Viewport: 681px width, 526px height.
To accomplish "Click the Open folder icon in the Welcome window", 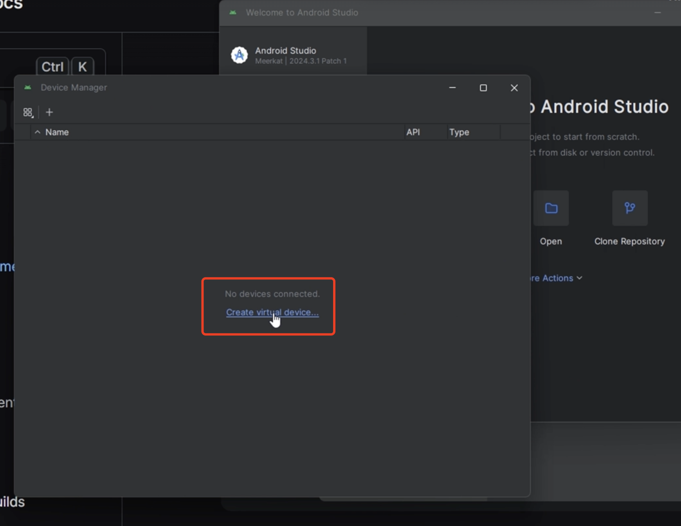I will click(551, 208).
